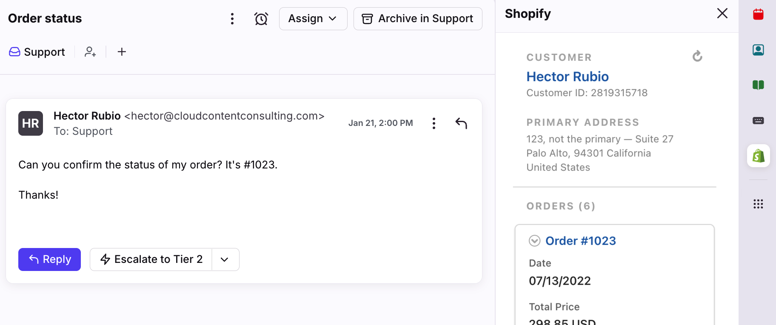Refresh the Shopify customer data

coord(697,56)
